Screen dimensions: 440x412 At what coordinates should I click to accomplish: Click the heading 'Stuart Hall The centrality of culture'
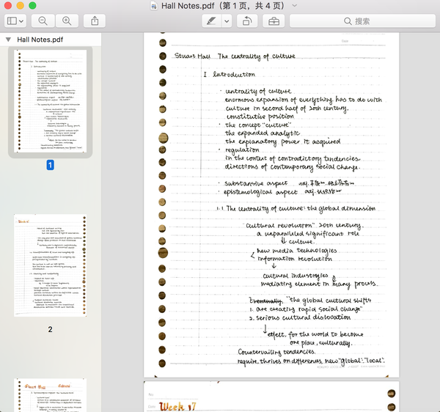point(235,56)
